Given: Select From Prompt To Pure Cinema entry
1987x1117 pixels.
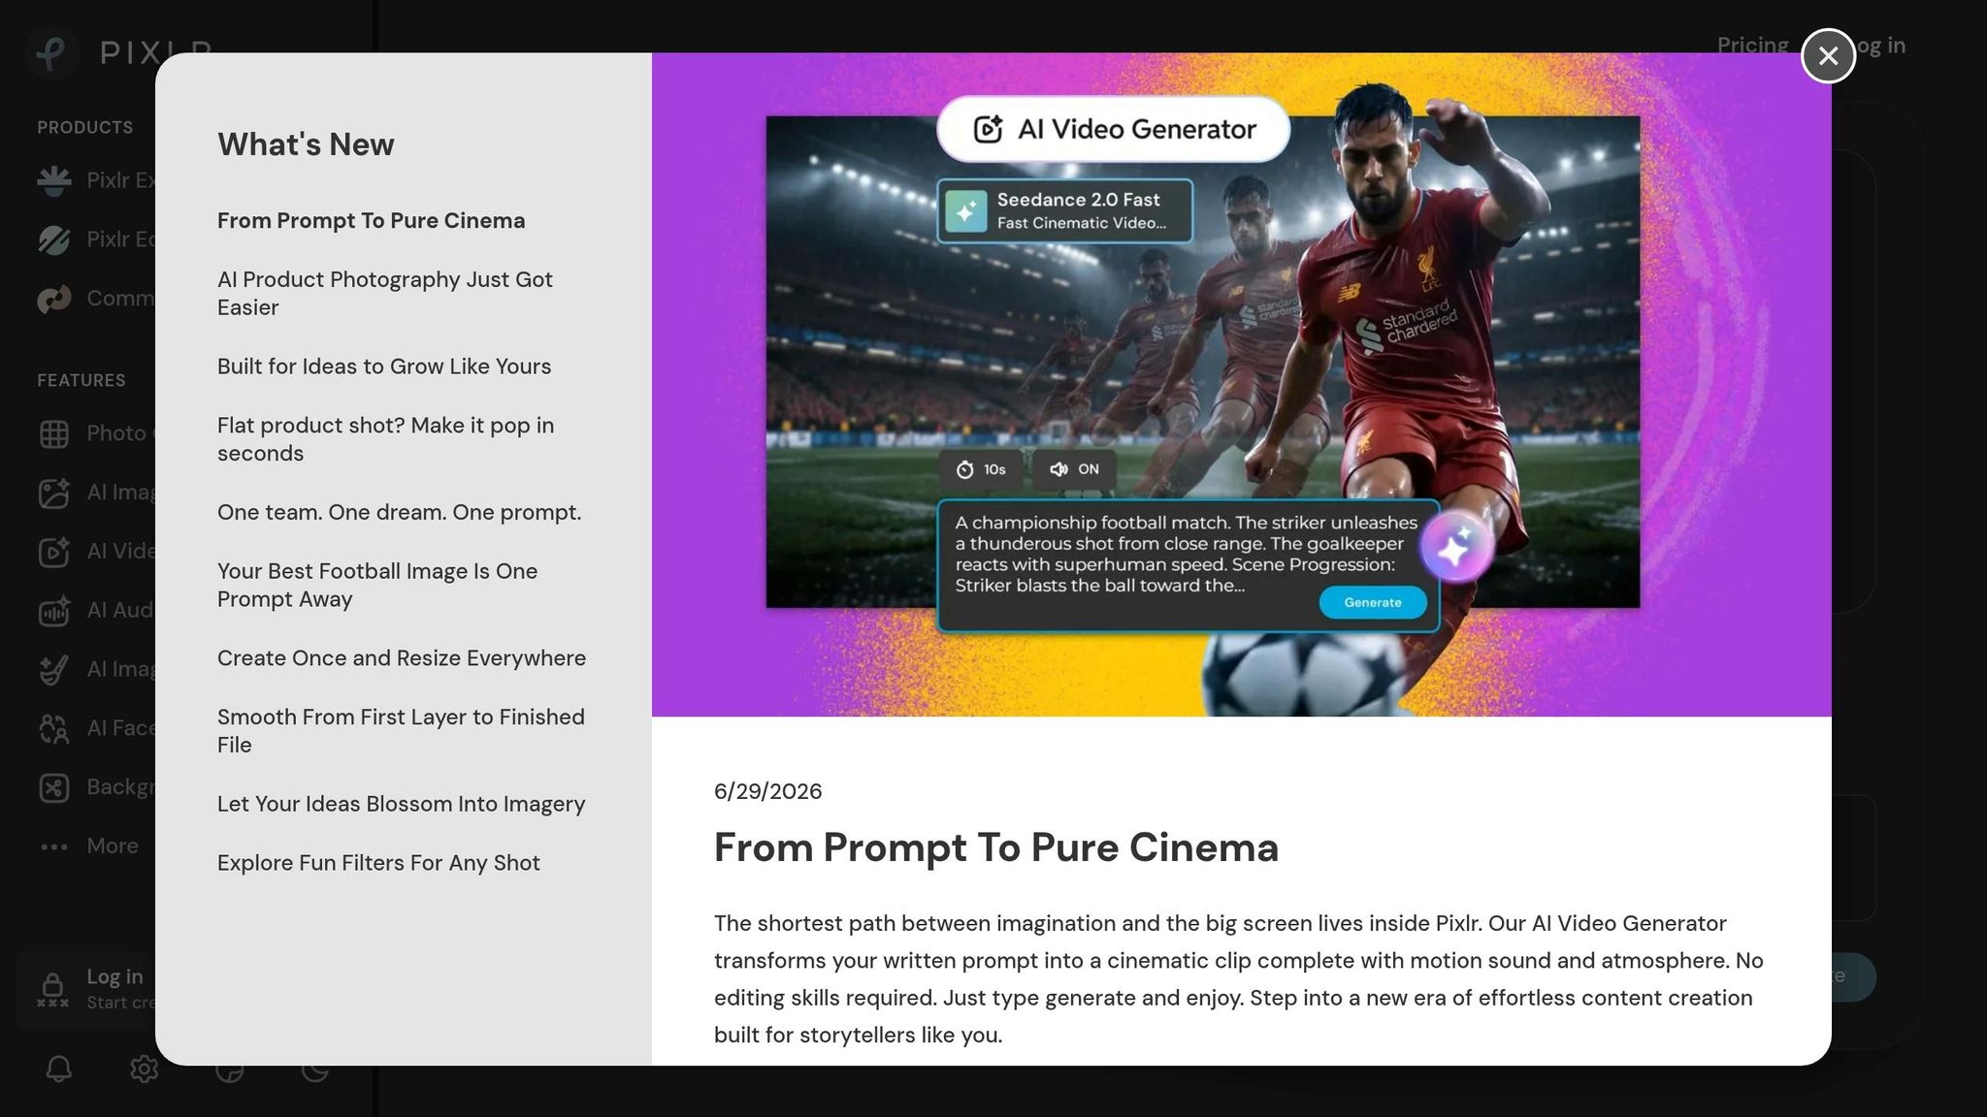Looking at the screenshot, I should pyautogui.click(x=371, y=221).
